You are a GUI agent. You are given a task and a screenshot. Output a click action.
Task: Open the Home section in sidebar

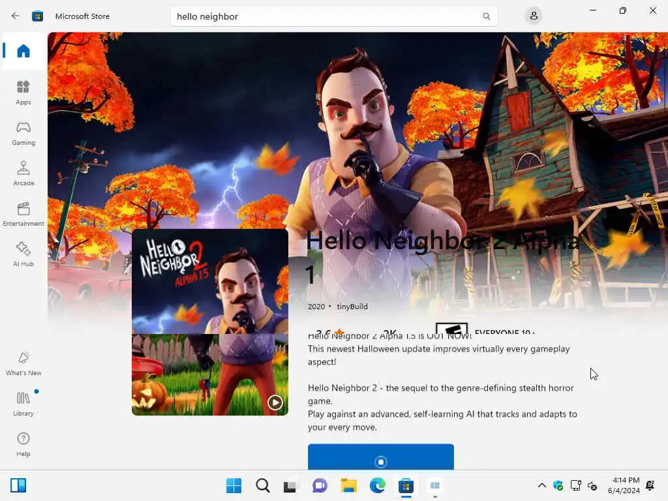coord(23,51)
